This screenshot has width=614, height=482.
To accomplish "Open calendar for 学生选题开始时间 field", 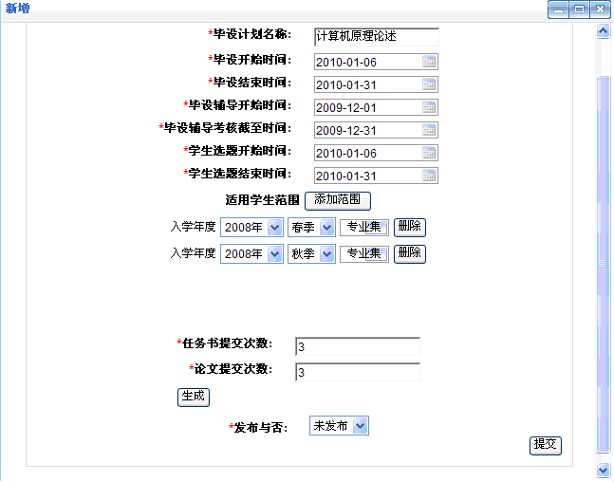I will click(x=429, y=153).
